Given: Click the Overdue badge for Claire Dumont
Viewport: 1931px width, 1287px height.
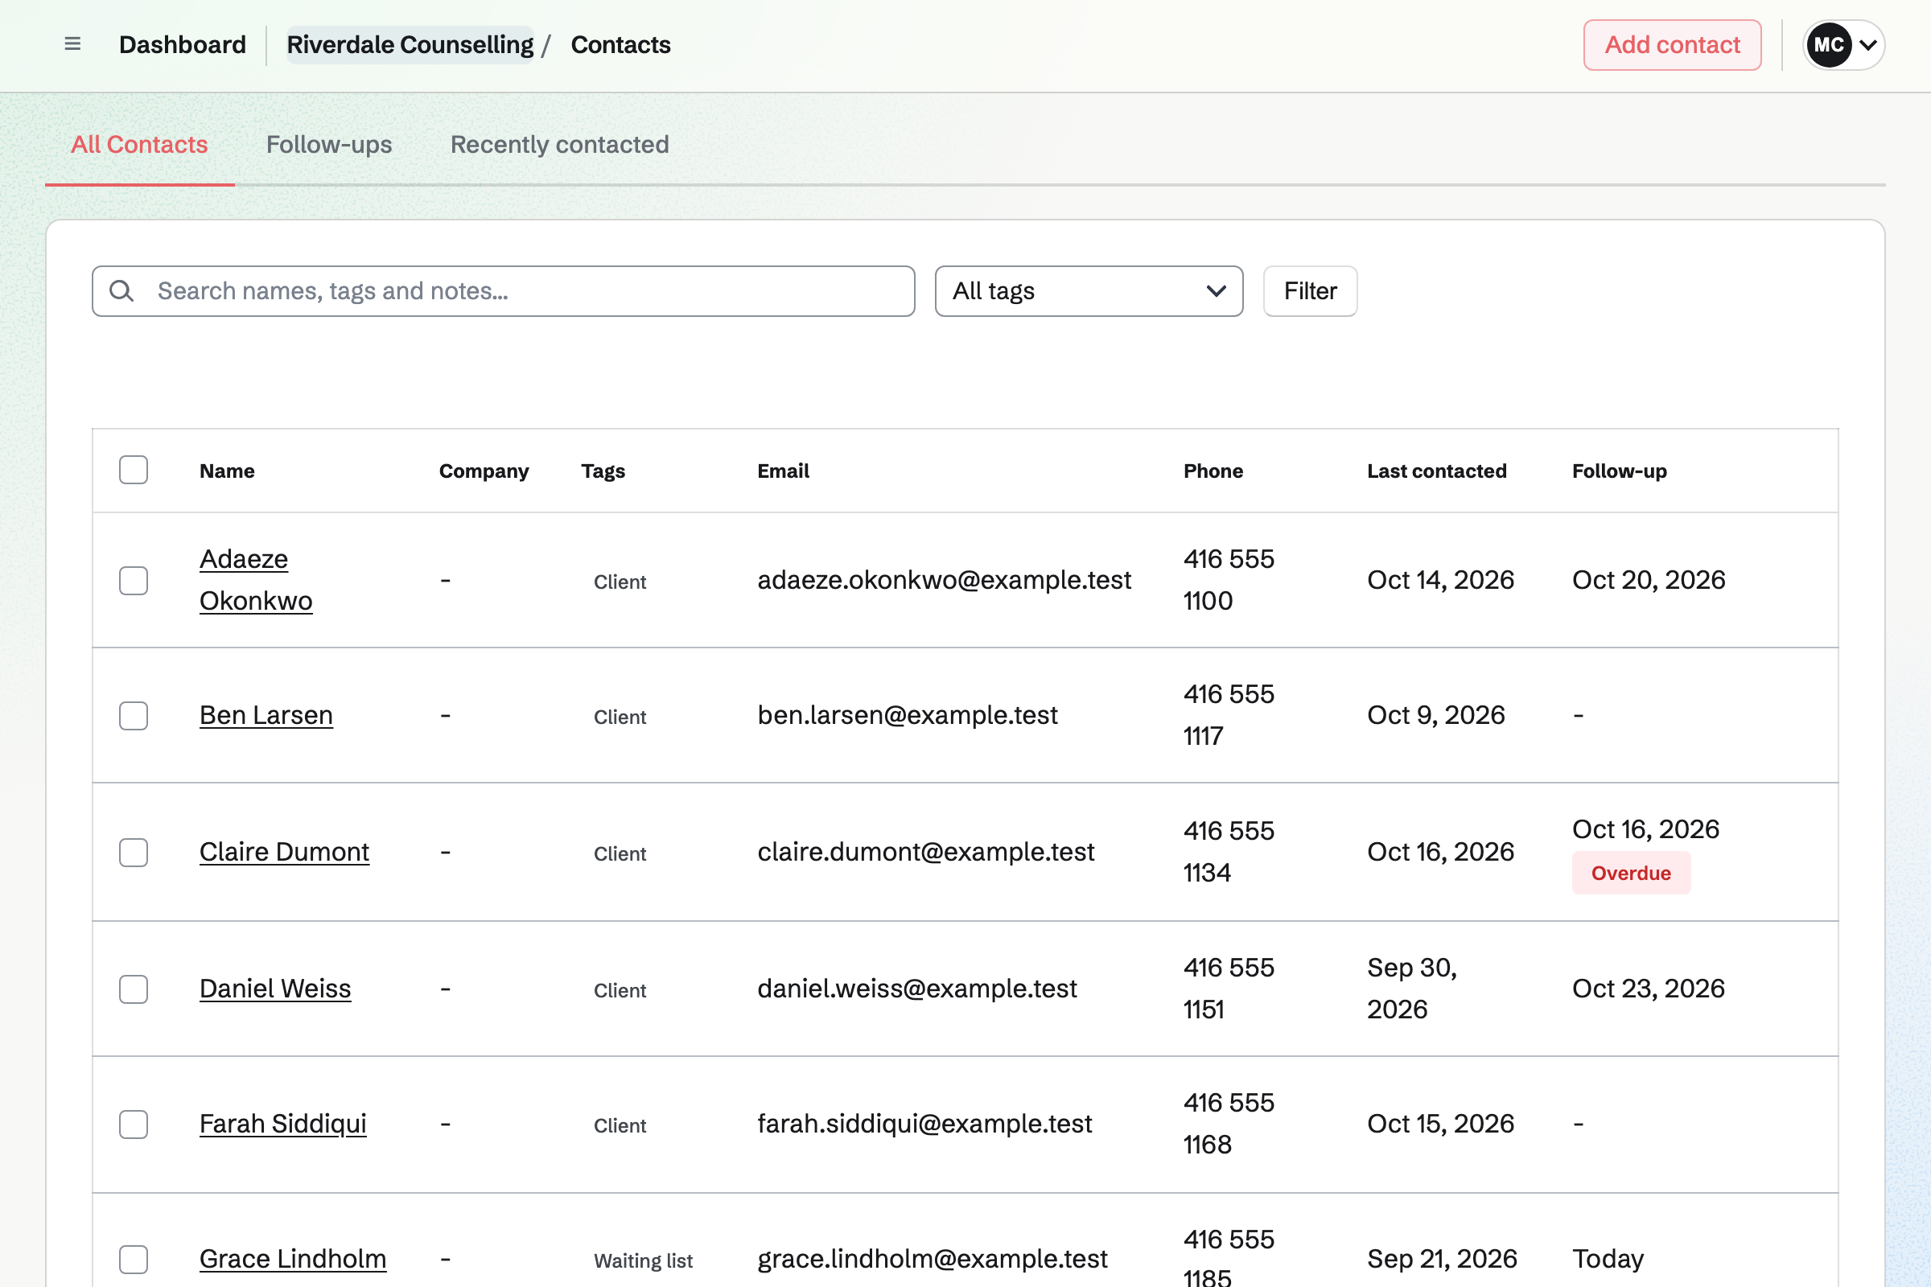Looking at the screenshot, I should point(1632,873).
